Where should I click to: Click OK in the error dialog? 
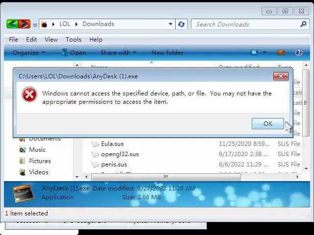point(268,124)
